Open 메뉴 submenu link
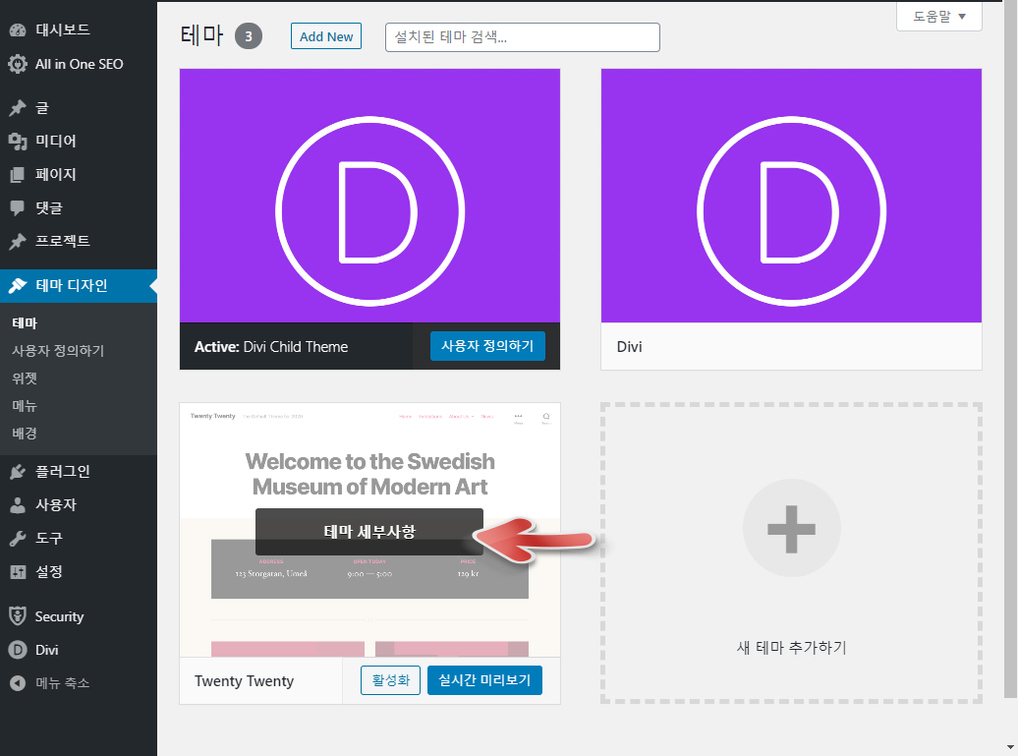The width and height of the screenshot is (1018, 756). (24, 406)
